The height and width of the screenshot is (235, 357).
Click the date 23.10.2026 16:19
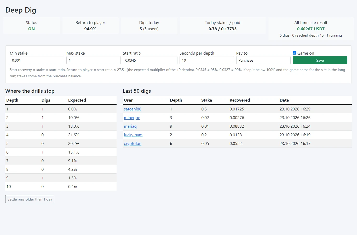tap(295, 135)
